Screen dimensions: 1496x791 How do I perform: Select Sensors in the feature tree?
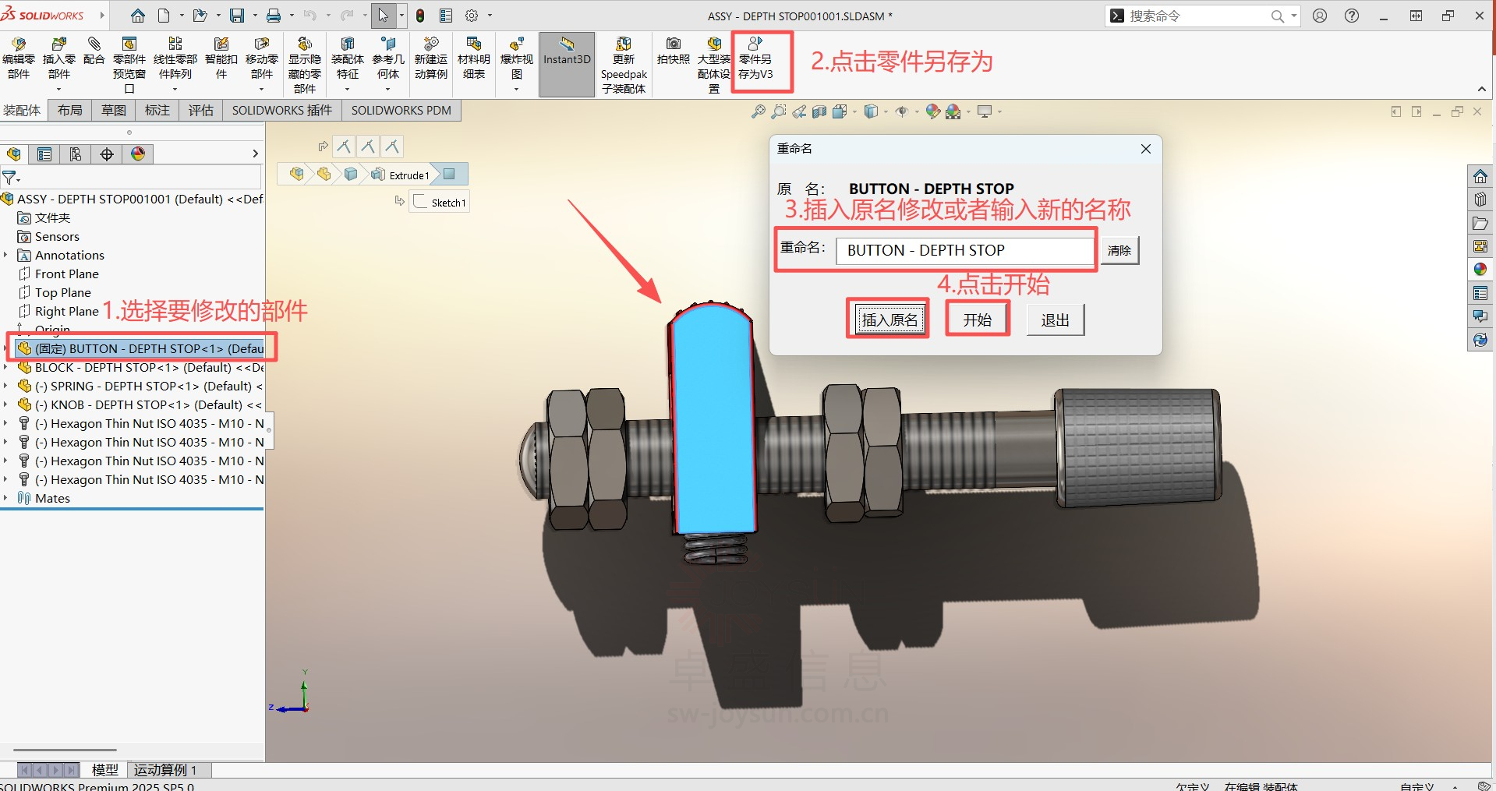point(48,236)
